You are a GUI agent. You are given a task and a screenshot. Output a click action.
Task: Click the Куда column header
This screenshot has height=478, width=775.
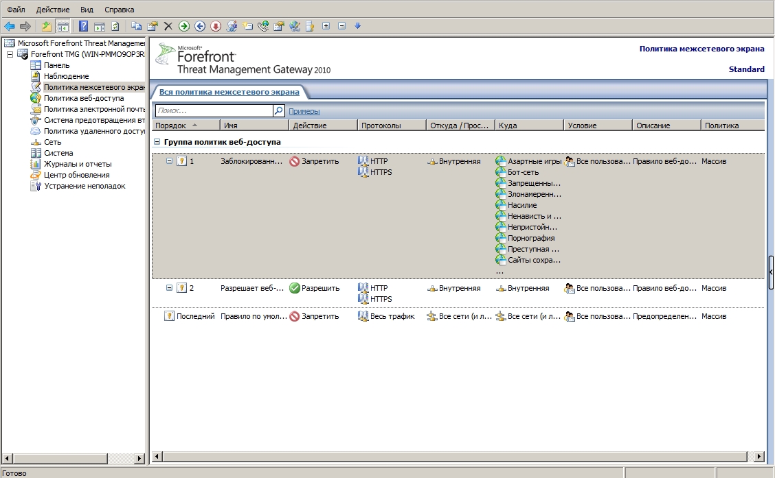tap(529, 126)
